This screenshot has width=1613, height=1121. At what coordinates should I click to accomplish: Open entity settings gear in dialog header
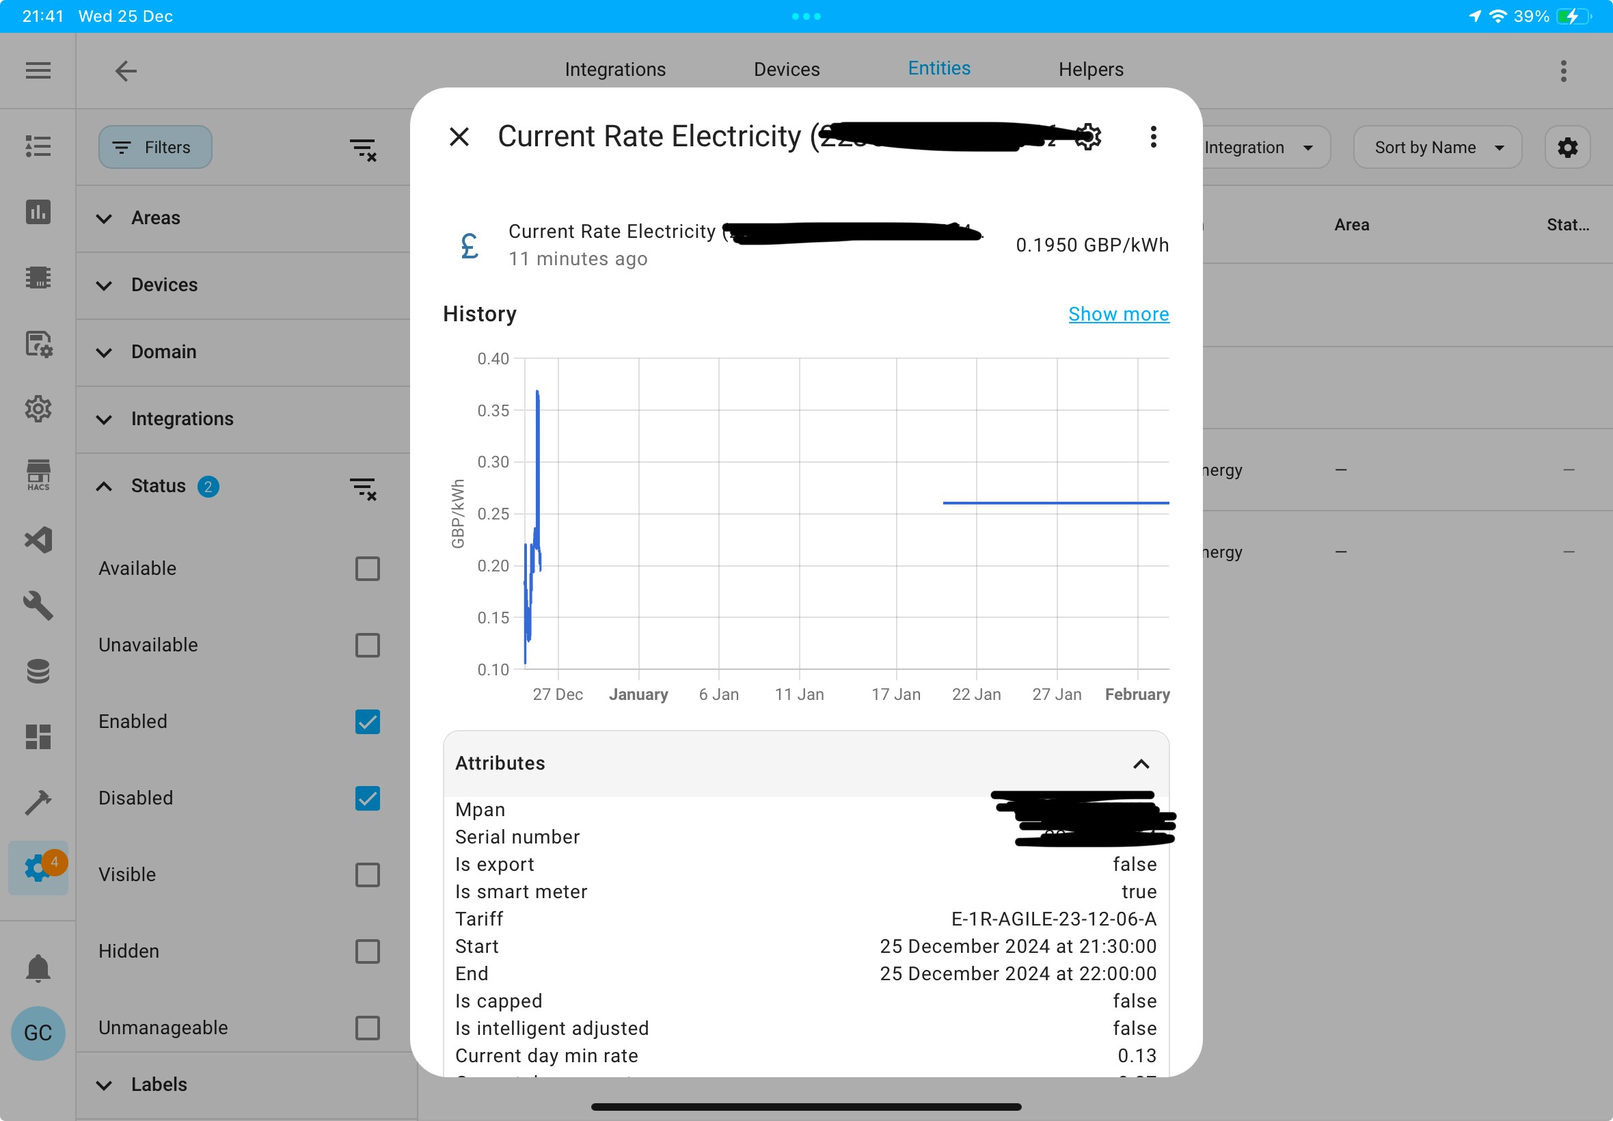(x=1089, y=136)
